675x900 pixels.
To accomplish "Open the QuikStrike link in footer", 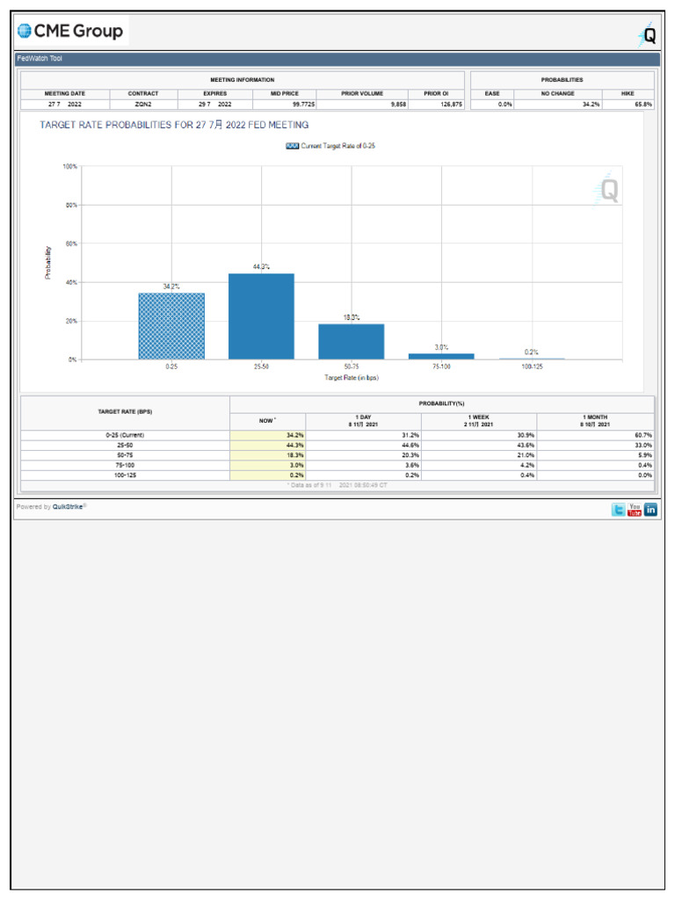I will pos(68,507).
